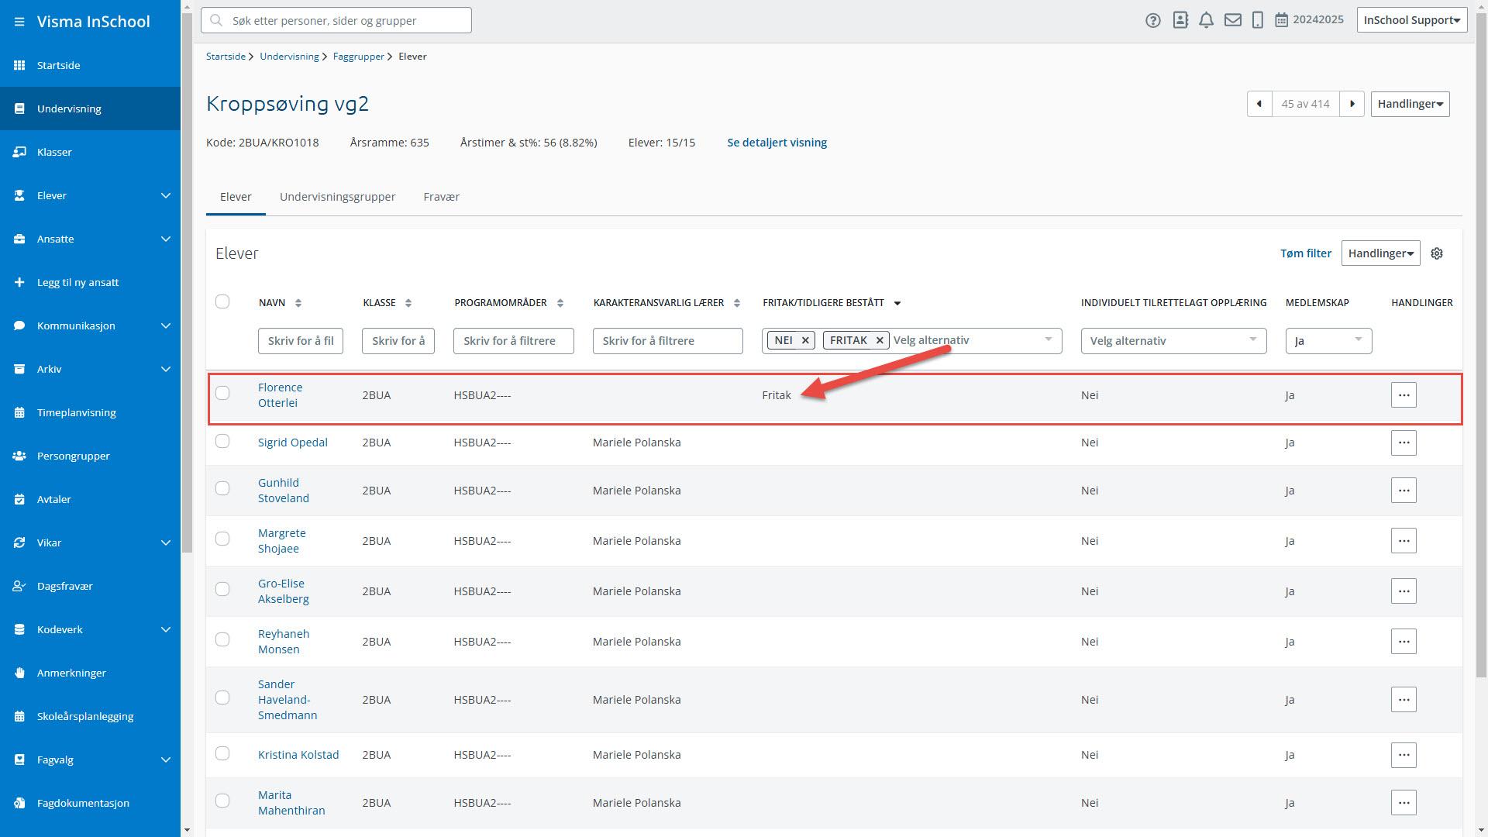Toggle the hamburger menu icon
Screen dimensions: 1488x837
coord(19,22)
